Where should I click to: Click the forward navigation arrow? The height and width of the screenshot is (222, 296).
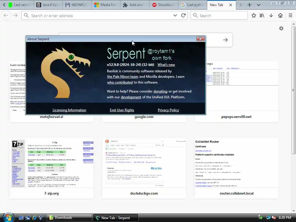[x=15, y=16]
